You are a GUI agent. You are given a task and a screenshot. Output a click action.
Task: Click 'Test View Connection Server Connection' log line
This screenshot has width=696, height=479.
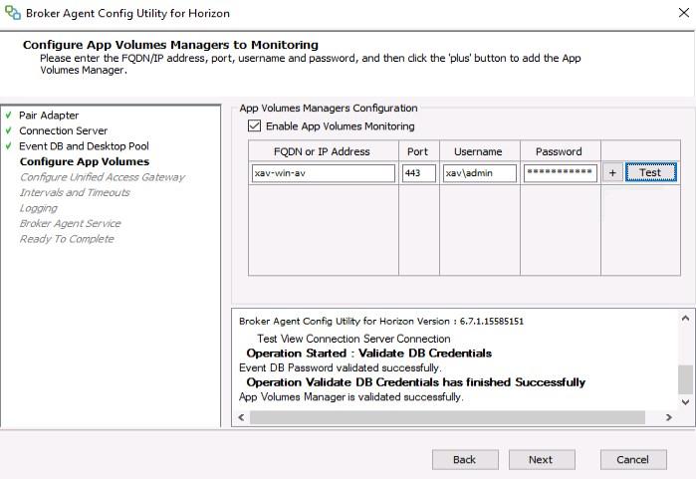[x=353, y=339]
